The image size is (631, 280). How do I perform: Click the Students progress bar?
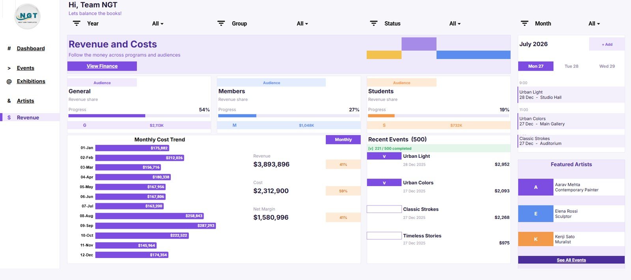pos(439,116)
